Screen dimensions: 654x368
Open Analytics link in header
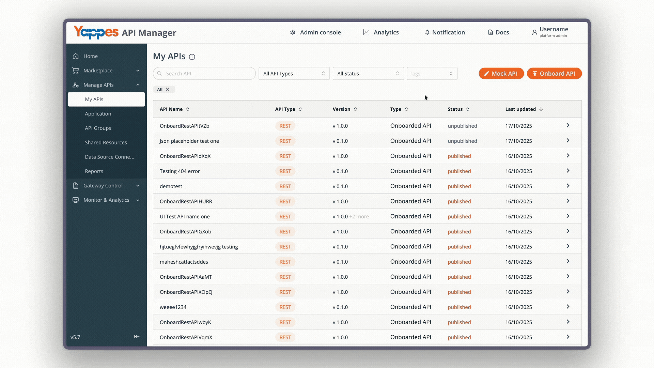pos(386,32)
